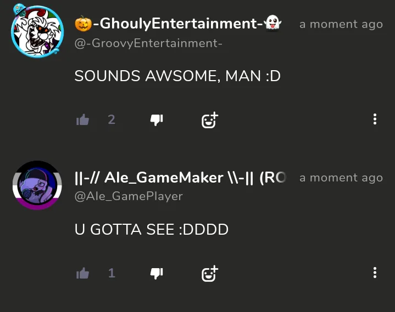Open more options for Ale_GameMaker's comment

coord(375,273)
